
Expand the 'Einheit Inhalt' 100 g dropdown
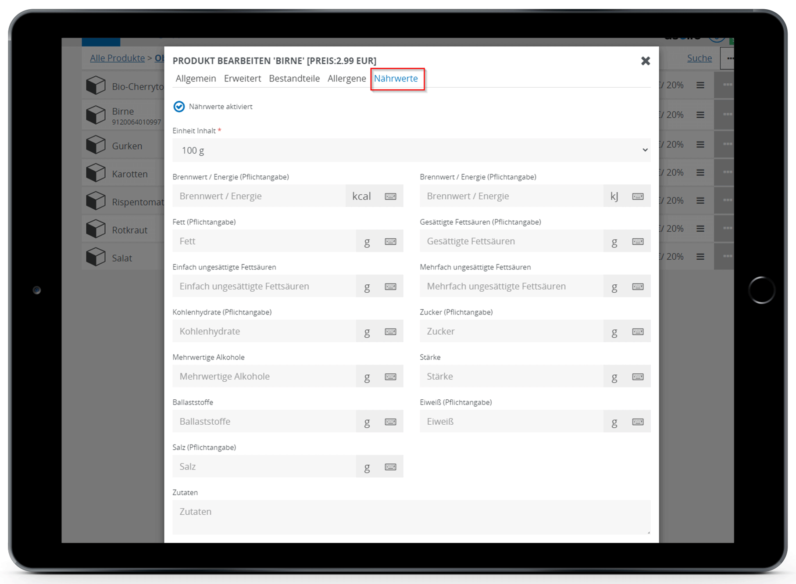411,150
